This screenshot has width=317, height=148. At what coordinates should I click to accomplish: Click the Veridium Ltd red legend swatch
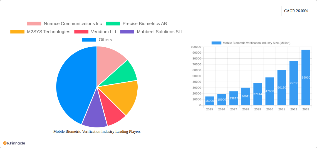(81, 32)
